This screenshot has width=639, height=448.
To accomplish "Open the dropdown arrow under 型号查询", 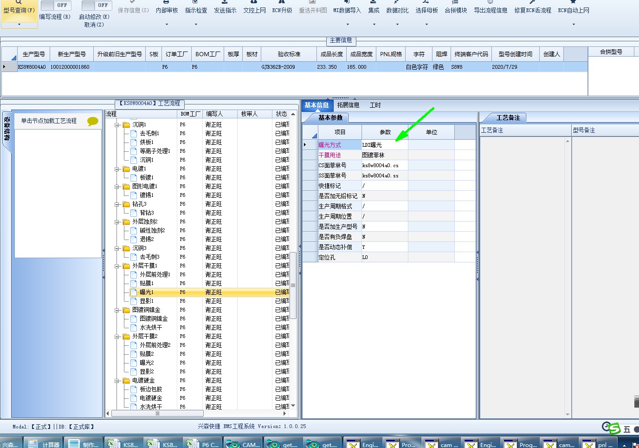I will 19,24.
